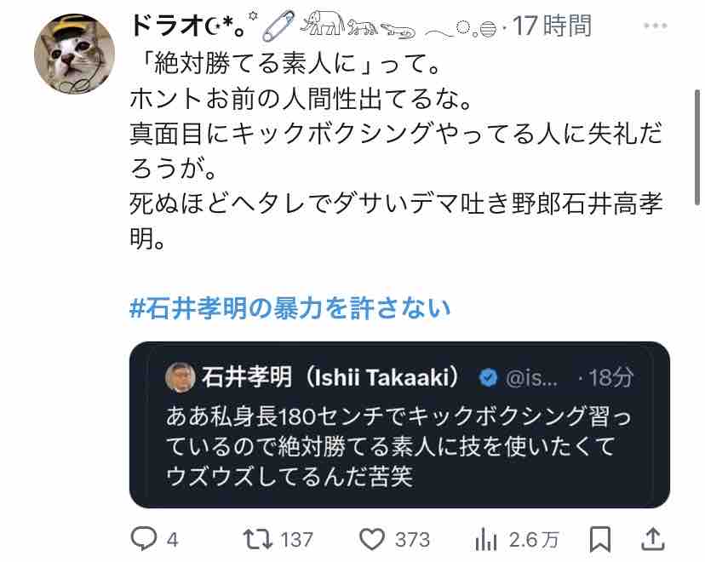View post analytics bar chart icon

[x=485, y=539]
